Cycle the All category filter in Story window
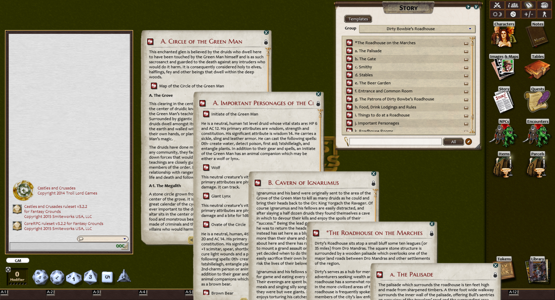This screenshot has width=555, height=300. (x=453, y=141)
